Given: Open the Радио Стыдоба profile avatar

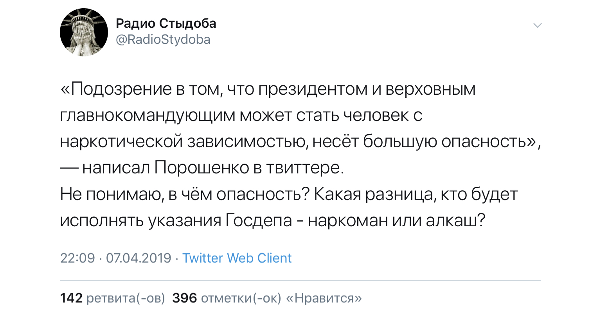Looking at the screenshot, I should click(x=84, y=32).
